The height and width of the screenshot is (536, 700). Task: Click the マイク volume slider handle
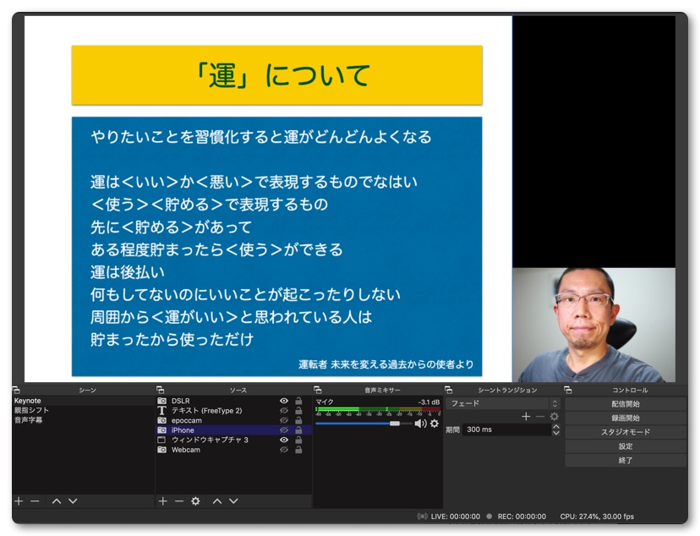394,424
